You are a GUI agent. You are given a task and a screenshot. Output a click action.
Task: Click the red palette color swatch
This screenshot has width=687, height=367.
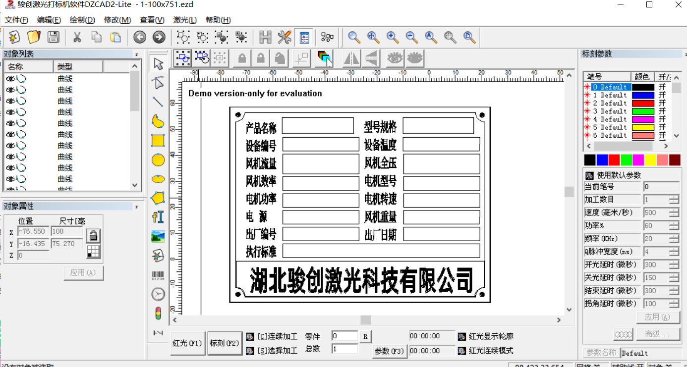click(614, 160)
